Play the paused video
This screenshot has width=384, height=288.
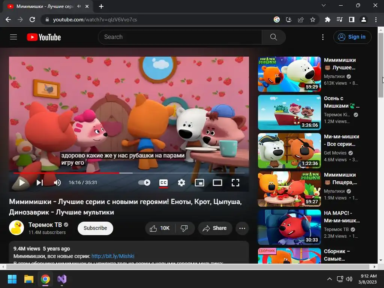click(22, 183)
